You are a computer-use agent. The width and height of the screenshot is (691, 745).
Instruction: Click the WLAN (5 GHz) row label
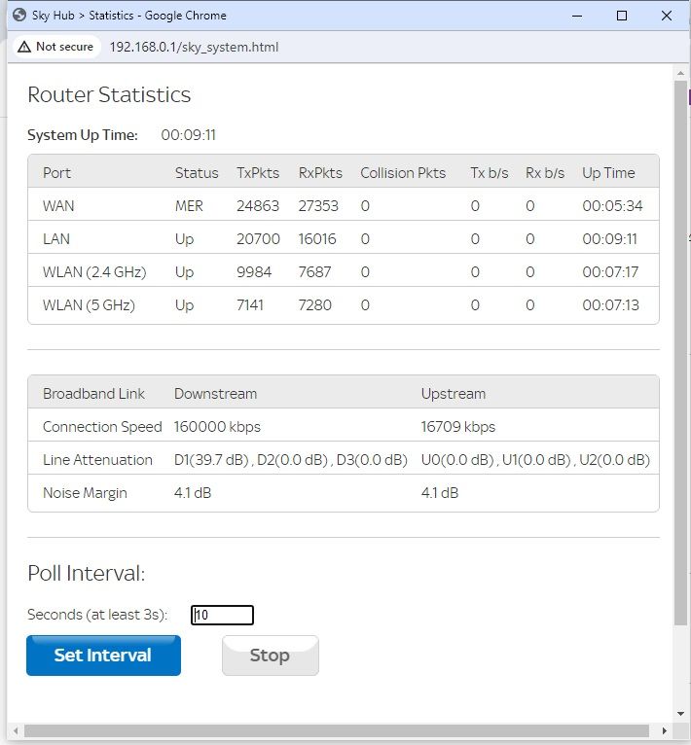click(89, 305)
